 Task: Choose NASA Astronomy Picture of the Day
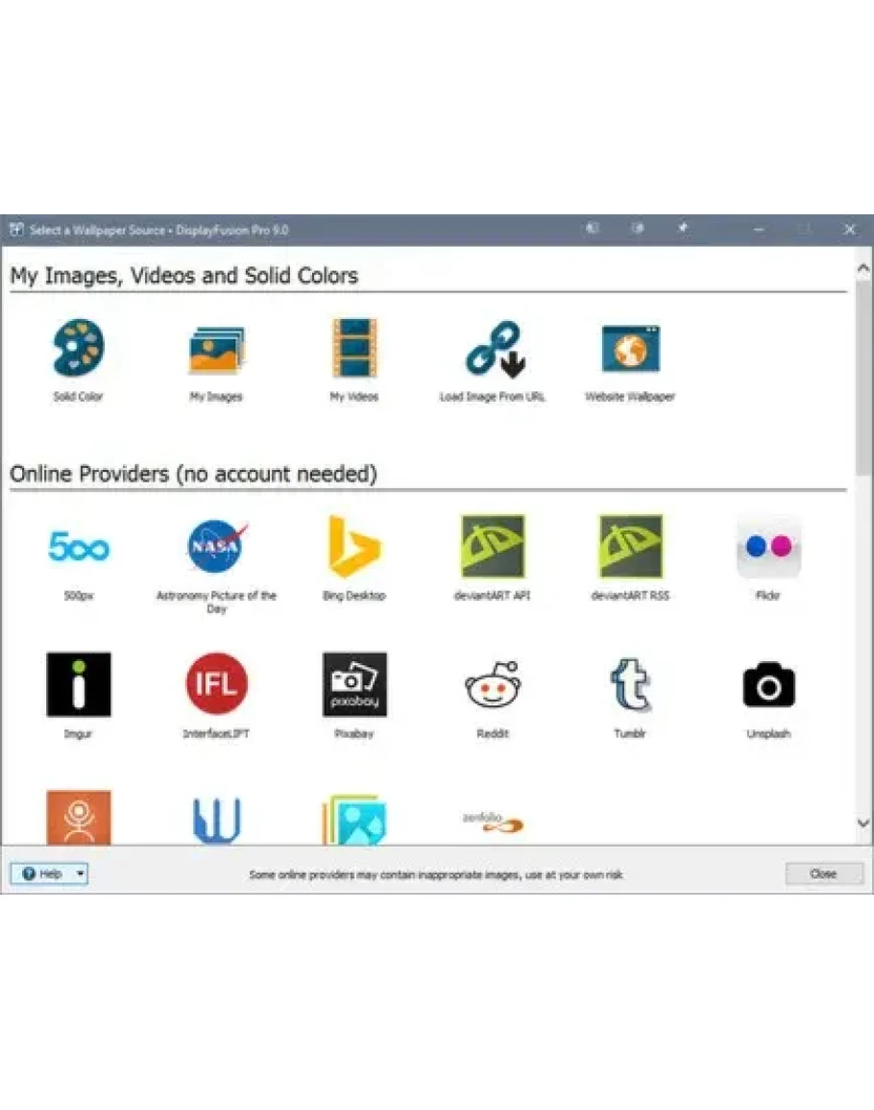pyautogui.click(x=216, y=547)
